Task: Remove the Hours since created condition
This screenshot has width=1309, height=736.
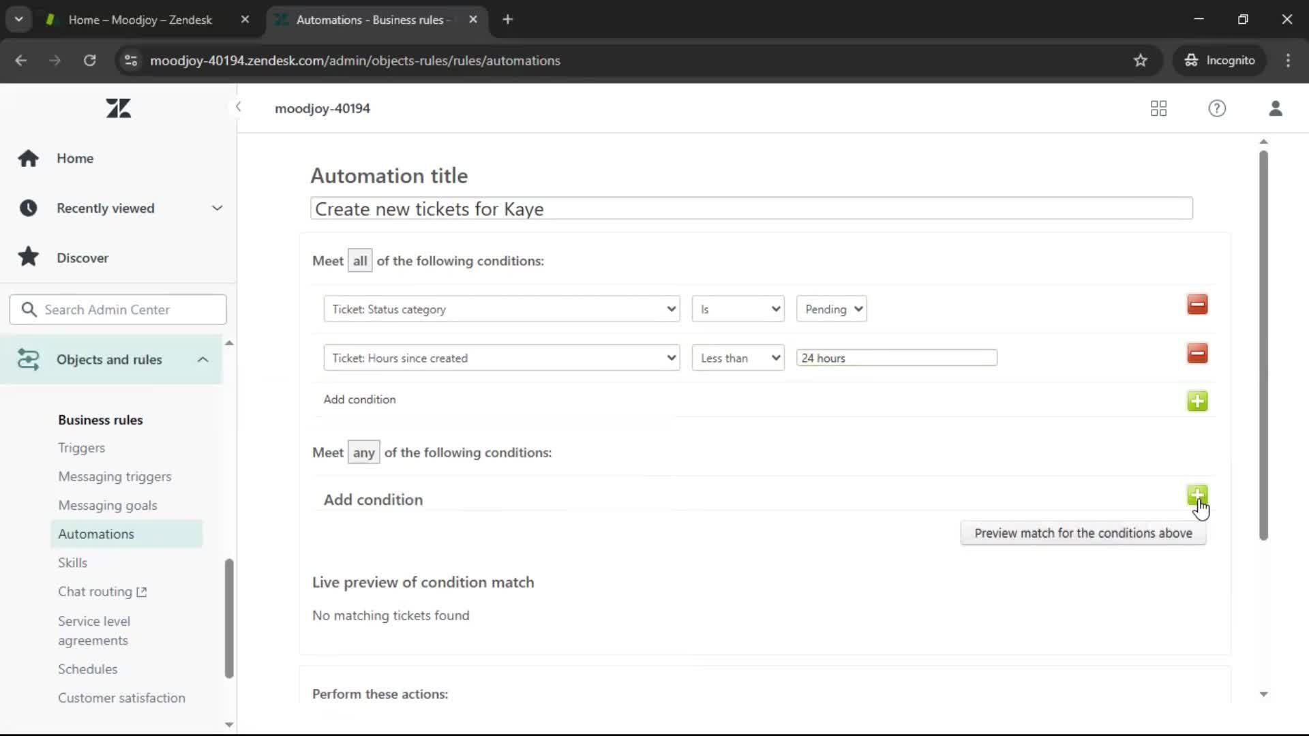Action: tap(1197, 353)
